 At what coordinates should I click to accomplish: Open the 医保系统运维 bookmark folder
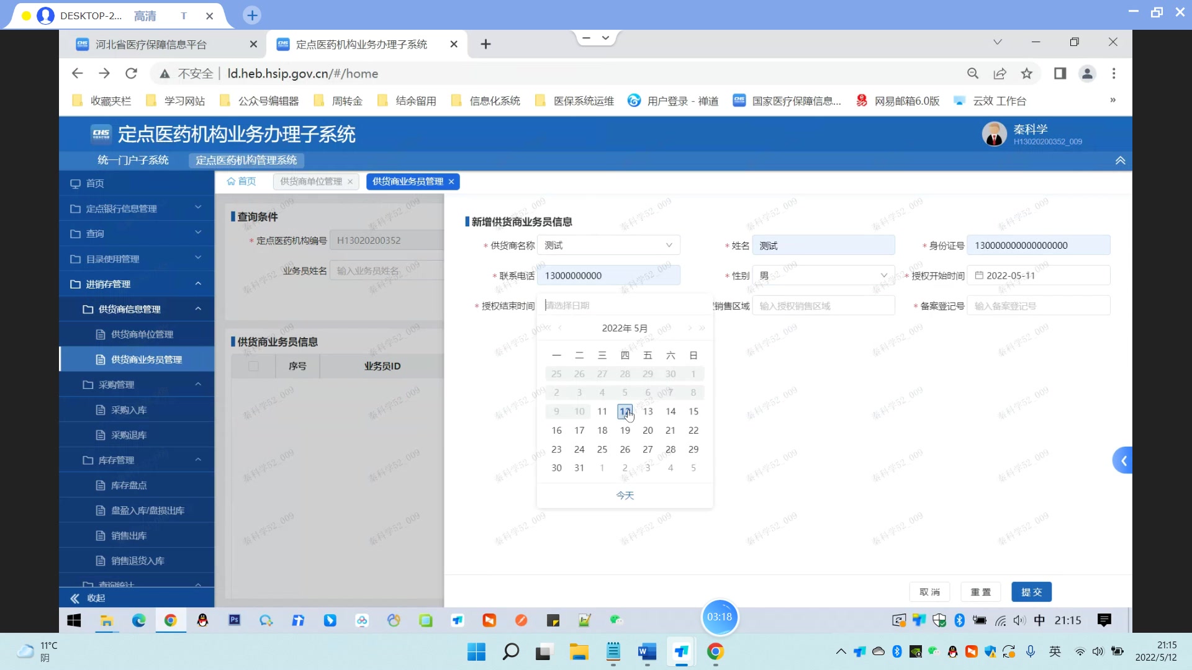pyautogui.click(x=574, y=101)
